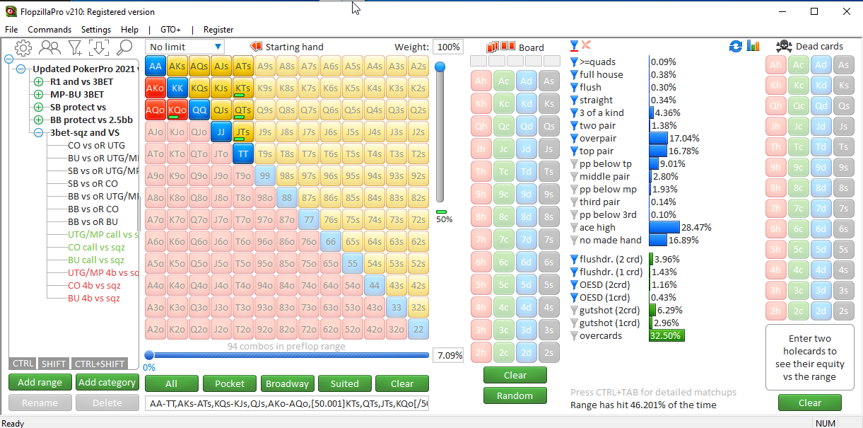Select all hands with the All button
Viewport: 863px width, 428px height.
coord(171,383)
